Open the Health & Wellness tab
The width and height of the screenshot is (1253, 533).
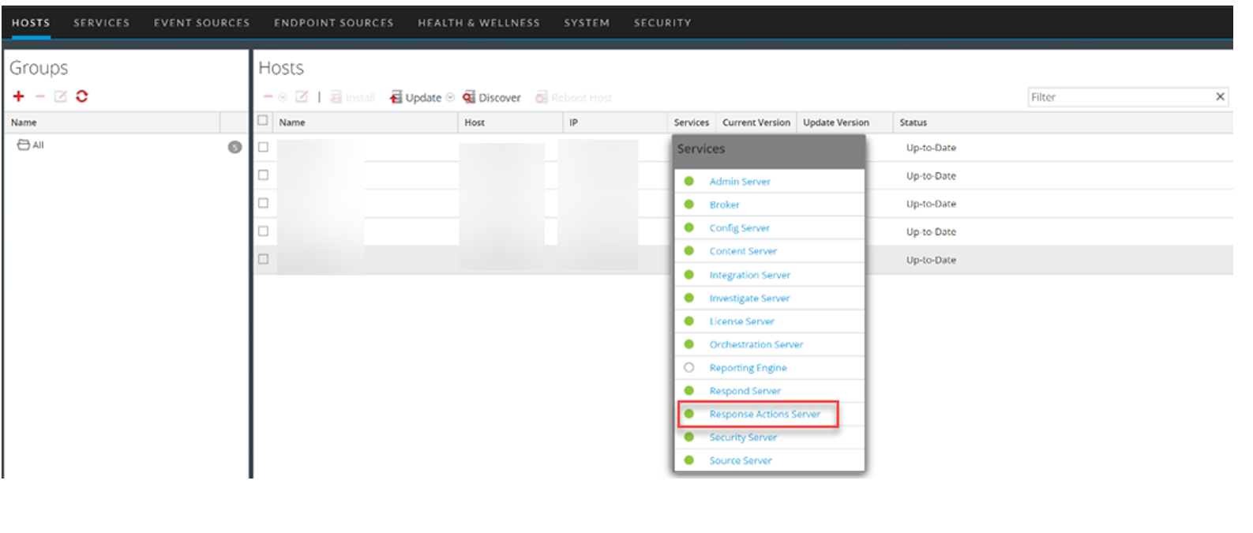(478, 23)
